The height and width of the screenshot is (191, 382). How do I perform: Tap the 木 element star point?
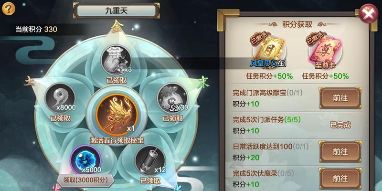[204, 82]
